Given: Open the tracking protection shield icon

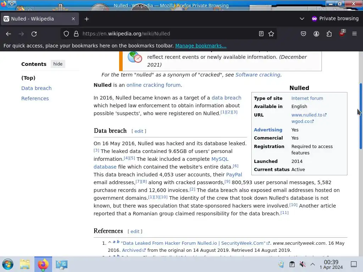Looking at the screenshot, I should tap(66, 34).
